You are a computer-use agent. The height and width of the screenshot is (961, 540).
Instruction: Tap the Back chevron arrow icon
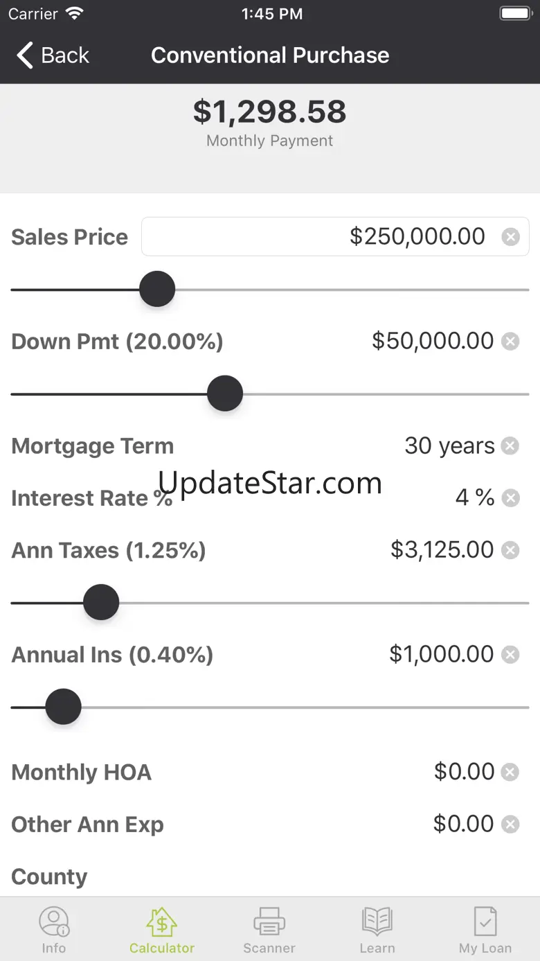coord(25,55)
